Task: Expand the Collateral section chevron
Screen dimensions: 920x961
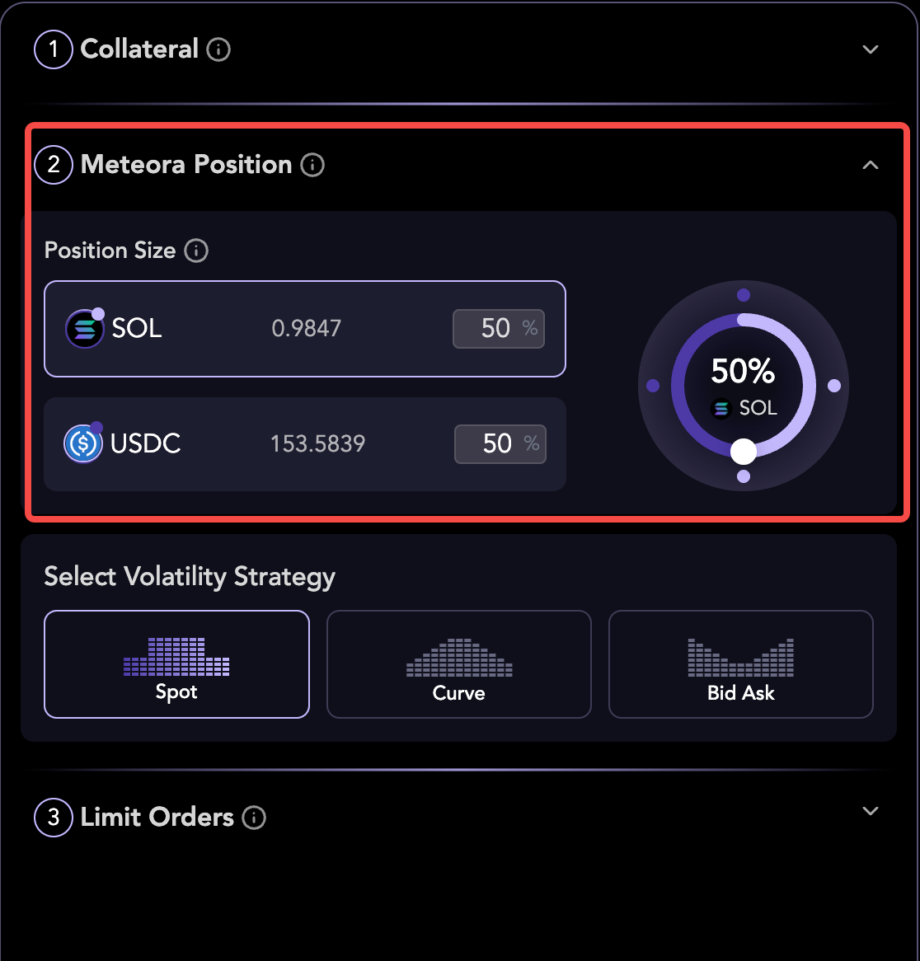Action: [x=870, y=49]
